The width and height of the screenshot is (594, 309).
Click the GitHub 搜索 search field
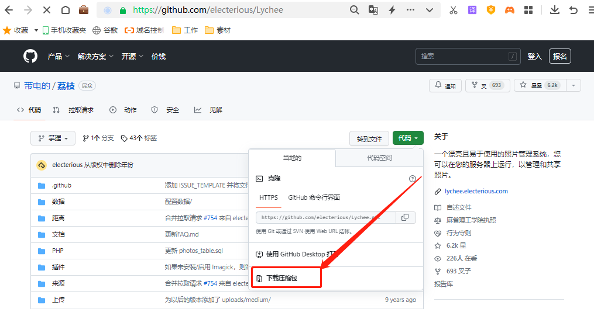(x=468, y=56)
